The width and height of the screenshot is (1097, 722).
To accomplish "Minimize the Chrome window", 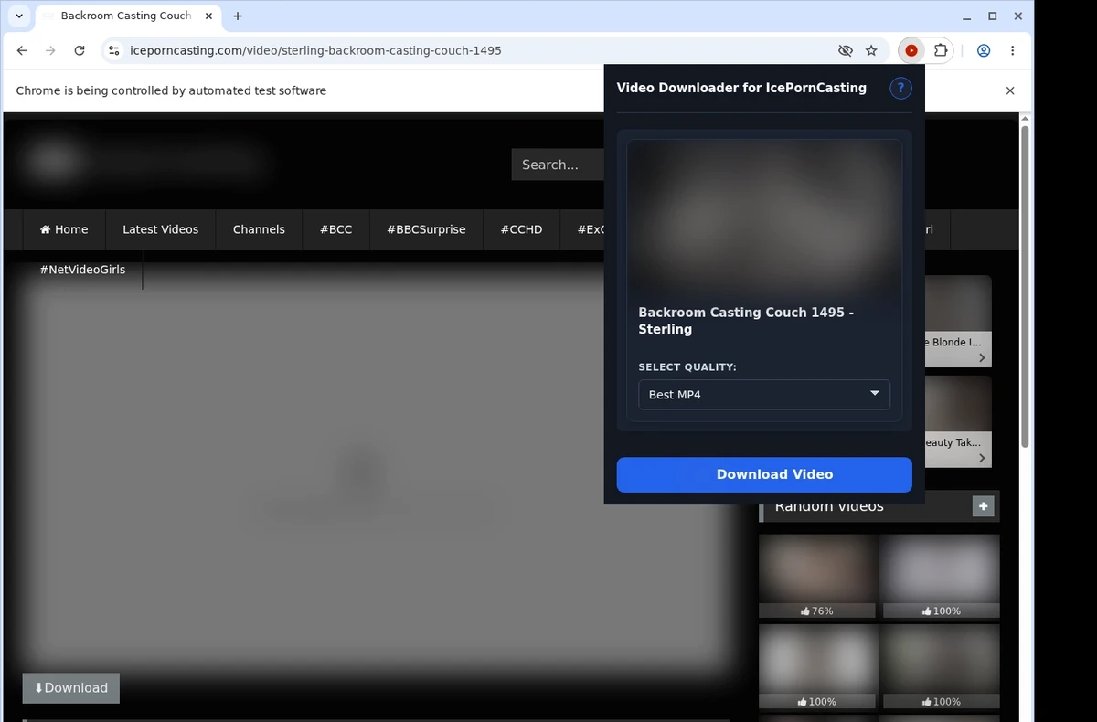I will tap(967, 16).
